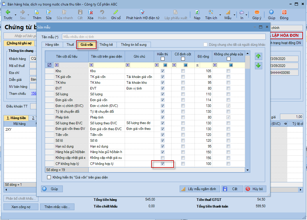Move selected column down with green arrow
Viewport: 307px width, 220px height.
(x=258, y=66)
